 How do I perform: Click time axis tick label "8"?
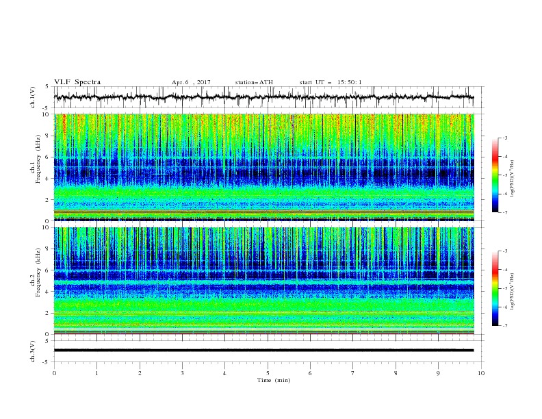click(x=396, y=373)
